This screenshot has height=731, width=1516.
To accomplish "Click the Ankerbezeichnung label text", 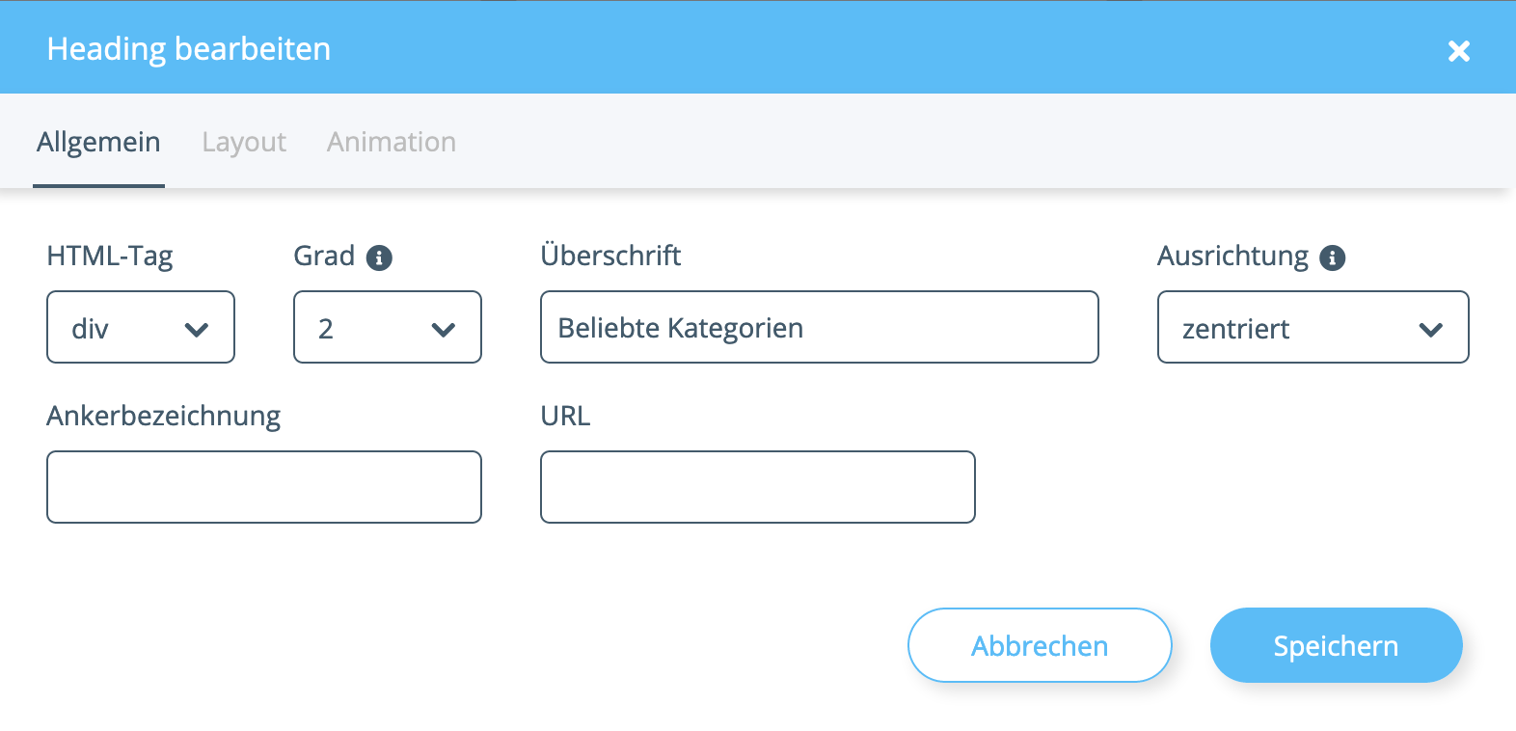I will pyautogui.click(x=164, y=417).
